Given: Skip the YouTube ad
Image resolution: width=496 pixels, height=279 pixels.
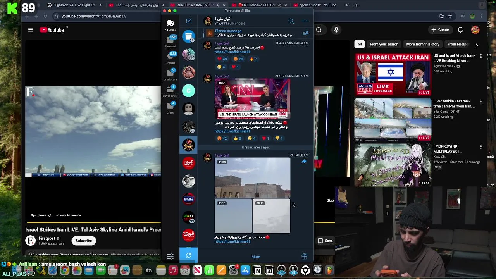Looking at the screenshot, I should [x=330, y=200].
